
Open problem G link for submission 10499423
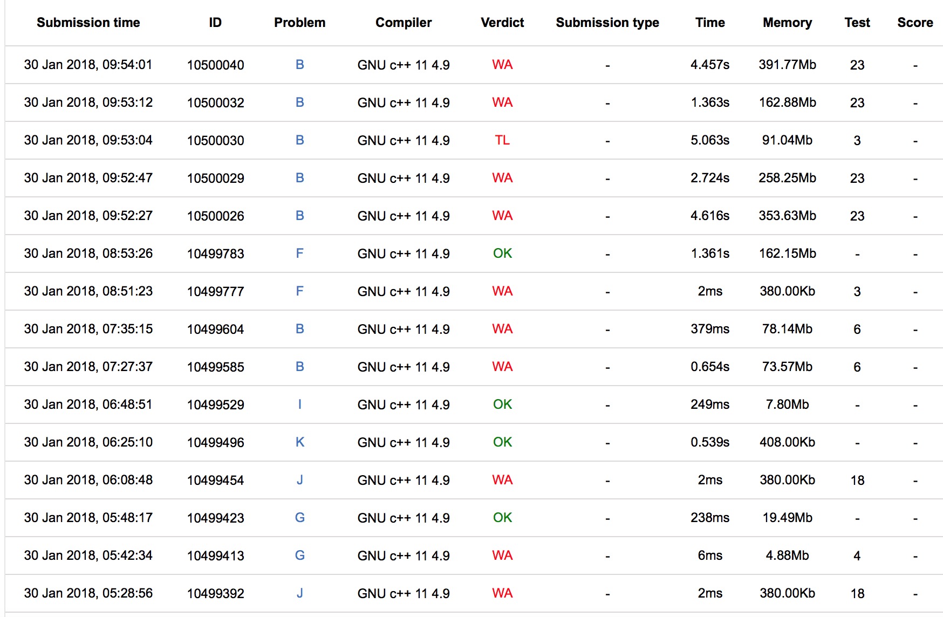299,518
